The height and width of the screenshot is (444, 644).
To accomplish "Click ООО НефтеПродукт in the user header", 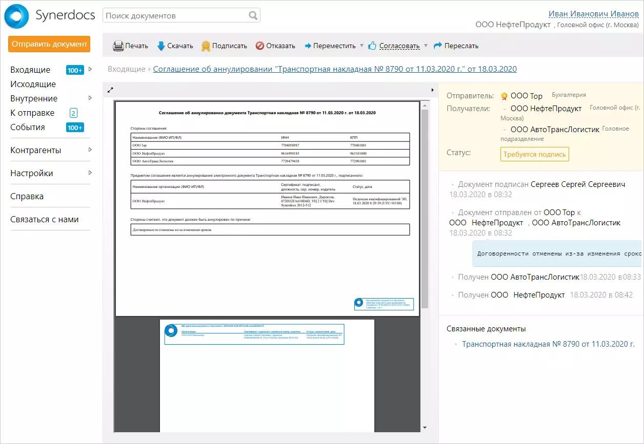I will pos(513,25).
